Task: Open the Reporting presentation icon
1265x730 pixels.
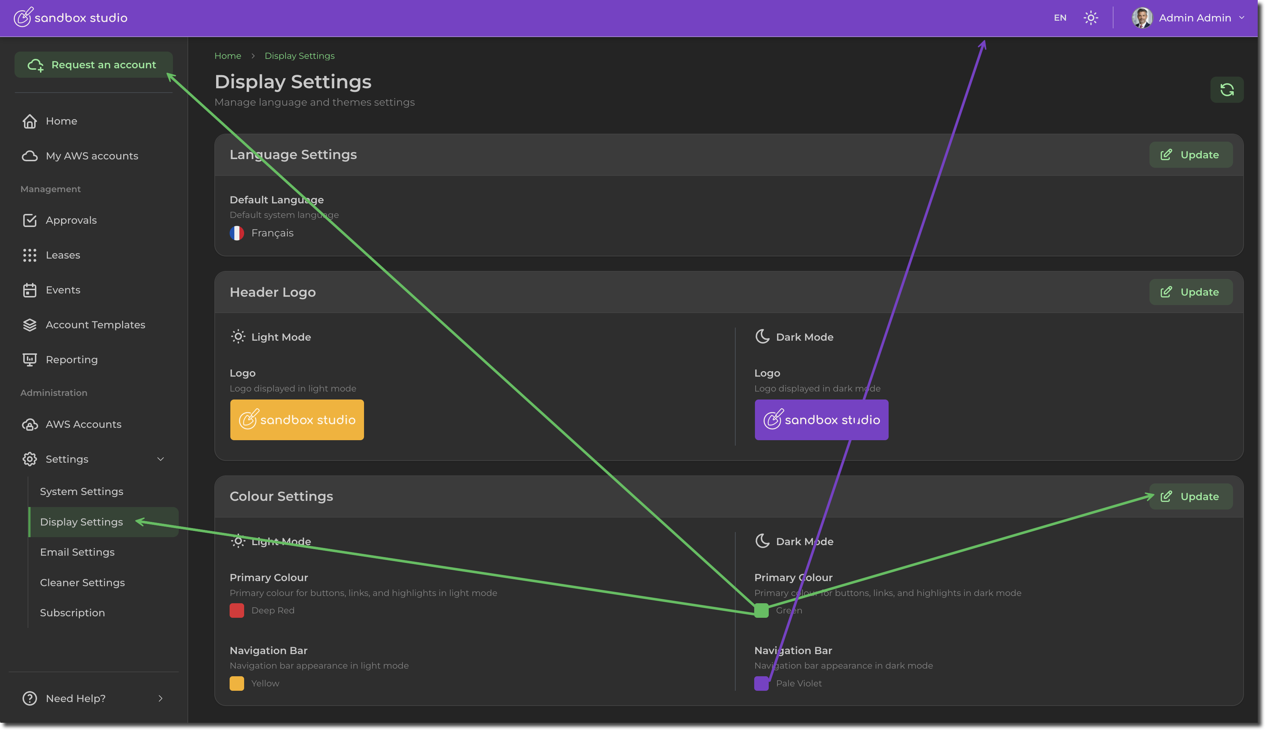Action: pyautogui.click(x=29, y=360)
